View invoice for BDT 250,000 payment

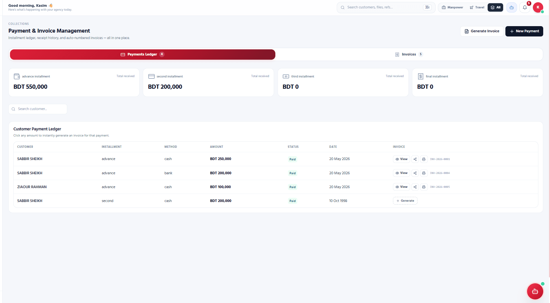(x=401, y=159)
